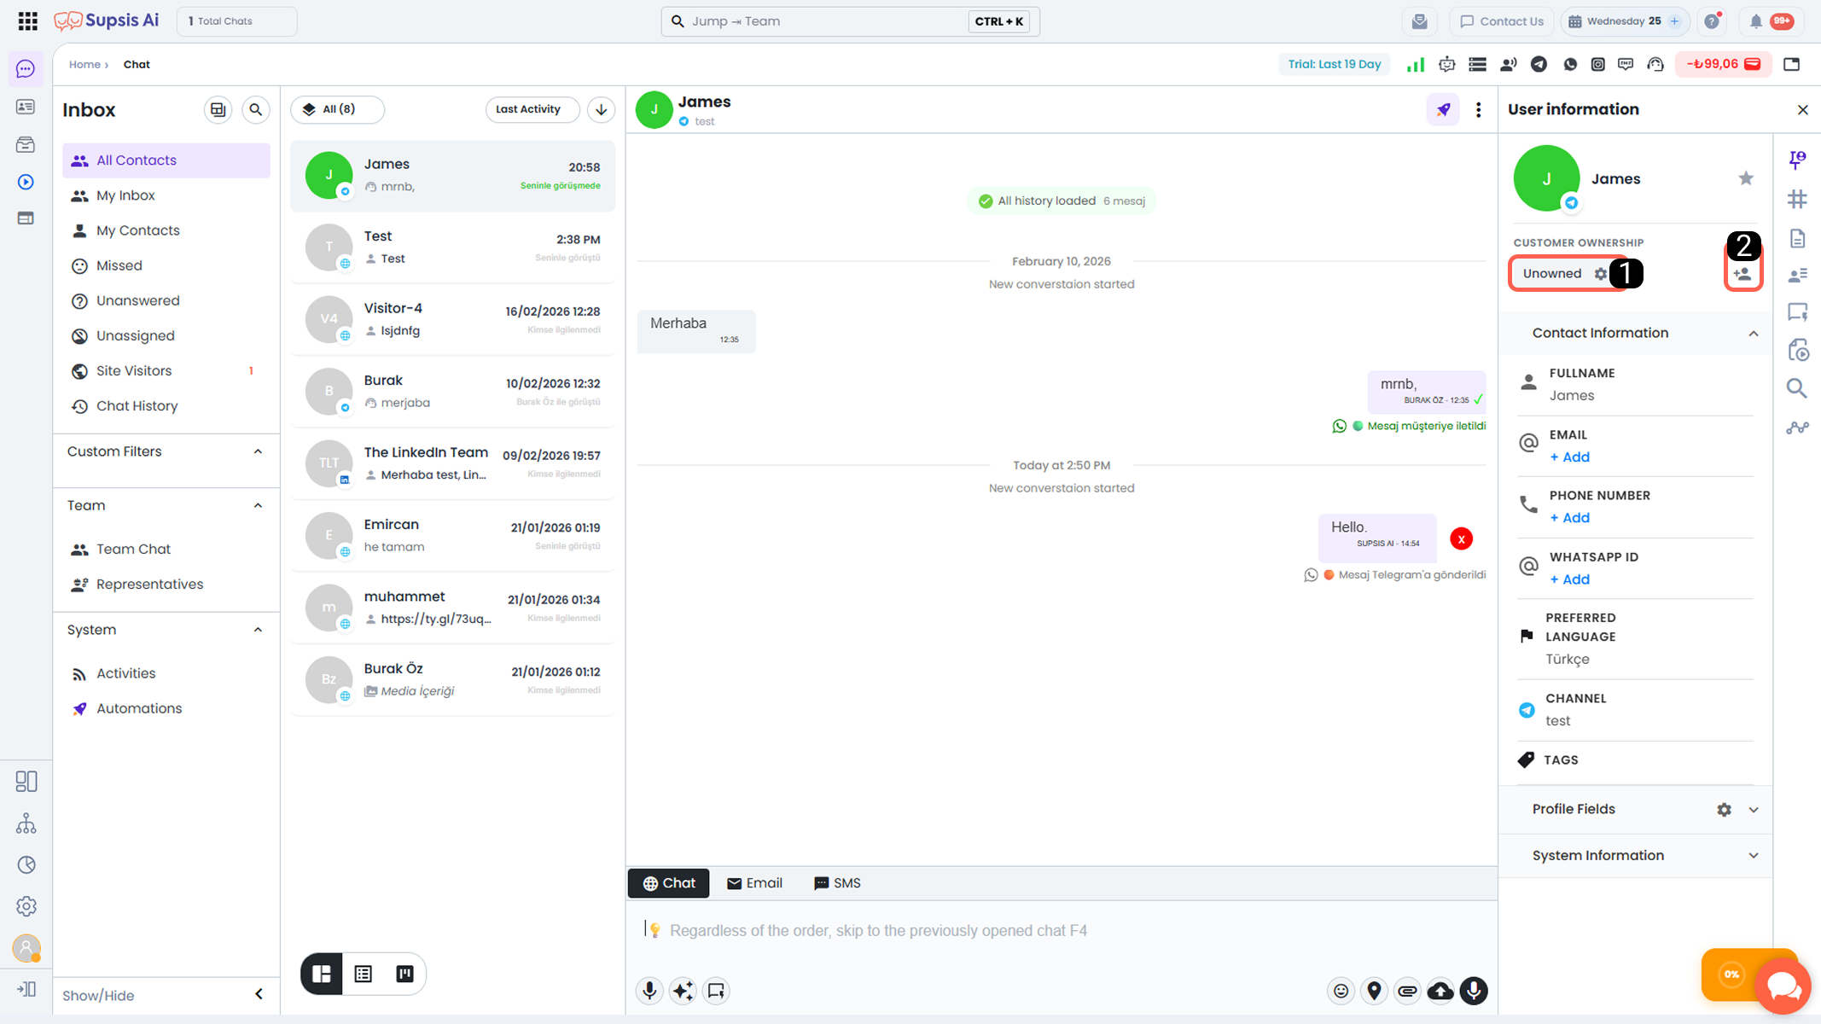Add a phone number for James
1821x1024 pixels.
coord(1569,518)
